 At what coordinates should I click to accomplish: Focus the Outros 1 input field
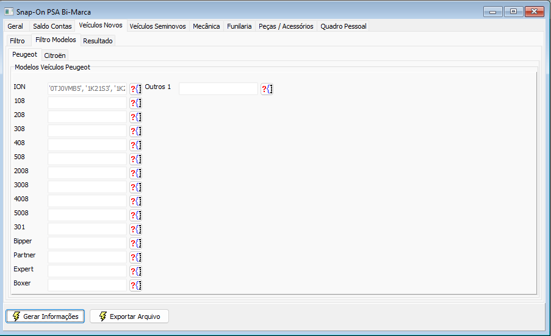click(x=218, y=89)
